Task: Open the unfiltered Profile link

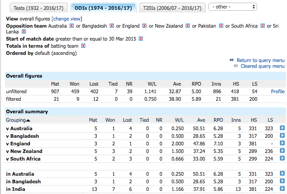Action: point(278,91)
